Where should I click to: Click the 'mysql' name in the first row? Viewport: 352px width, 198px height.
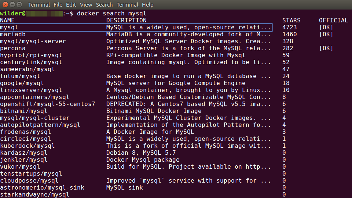(x=9, y=27)
